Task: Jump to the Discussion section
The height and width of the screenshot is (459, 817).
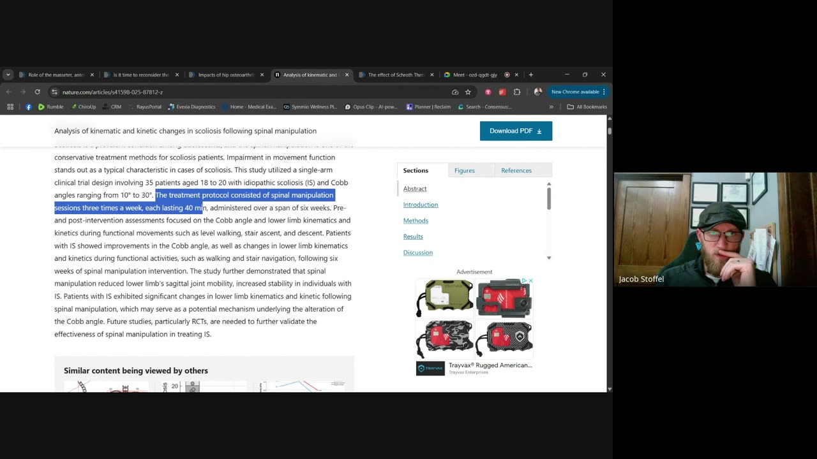Action: tap(418, 252)
